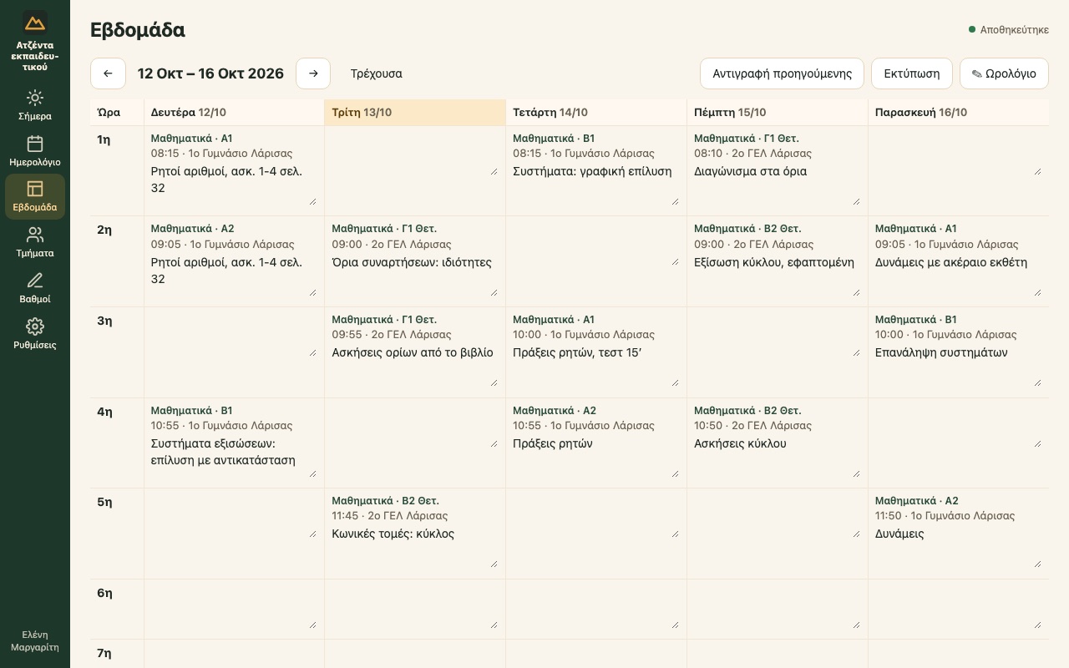
Task: Click the Παρασκευή 16/10 column header
Action: tap(959, 113)
